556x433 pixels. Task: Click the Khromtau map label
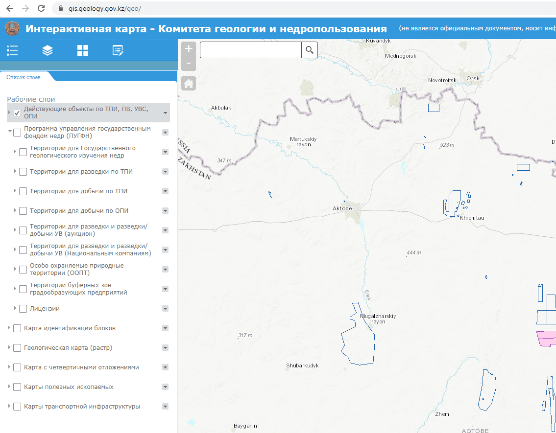[x=472, y=218]
